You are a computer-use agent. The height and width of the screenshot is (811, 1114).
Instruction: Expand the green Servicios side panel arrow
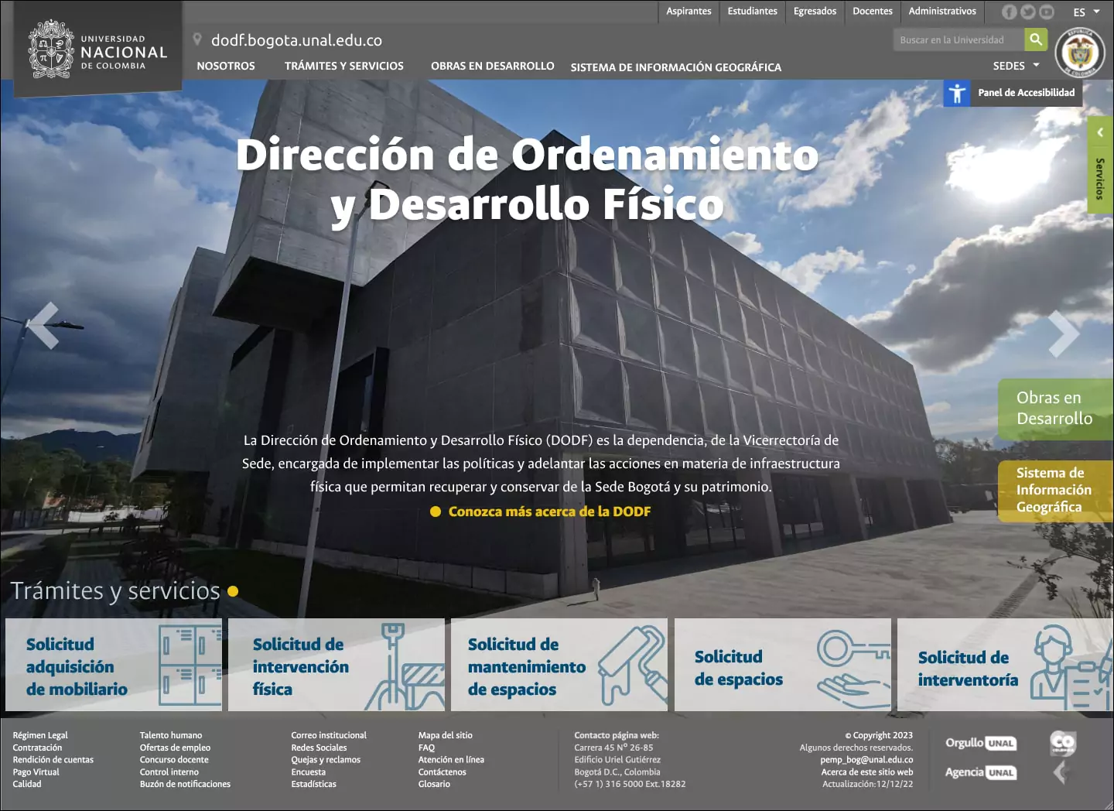tap(1100, 132)
